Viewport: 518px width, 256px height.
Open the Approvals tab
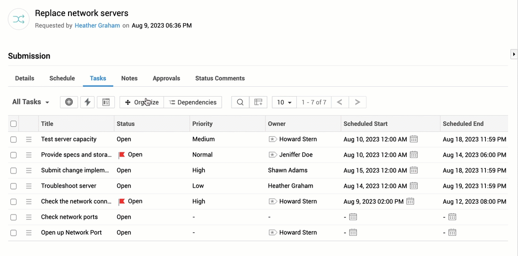[x=166, y=78]
